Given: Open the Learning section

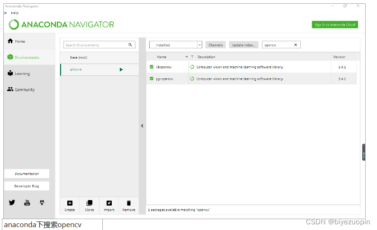Looking at the screenshot, I should point(29,74).
